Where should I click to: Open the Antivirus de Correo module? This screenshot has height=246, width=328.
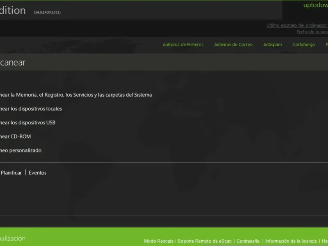coord(233,45)
